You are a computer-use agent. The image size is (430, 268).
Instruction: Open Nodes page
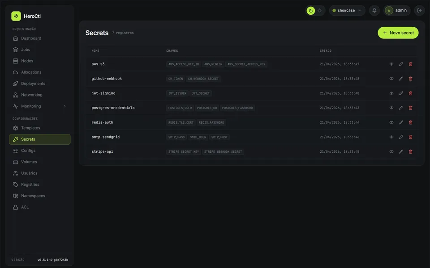click(39, 61)
